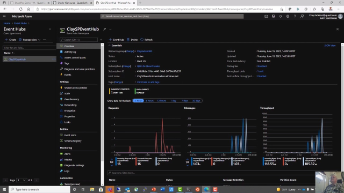Delete the namespace
This screenshot has width=344, height=193.
[132, 40]
